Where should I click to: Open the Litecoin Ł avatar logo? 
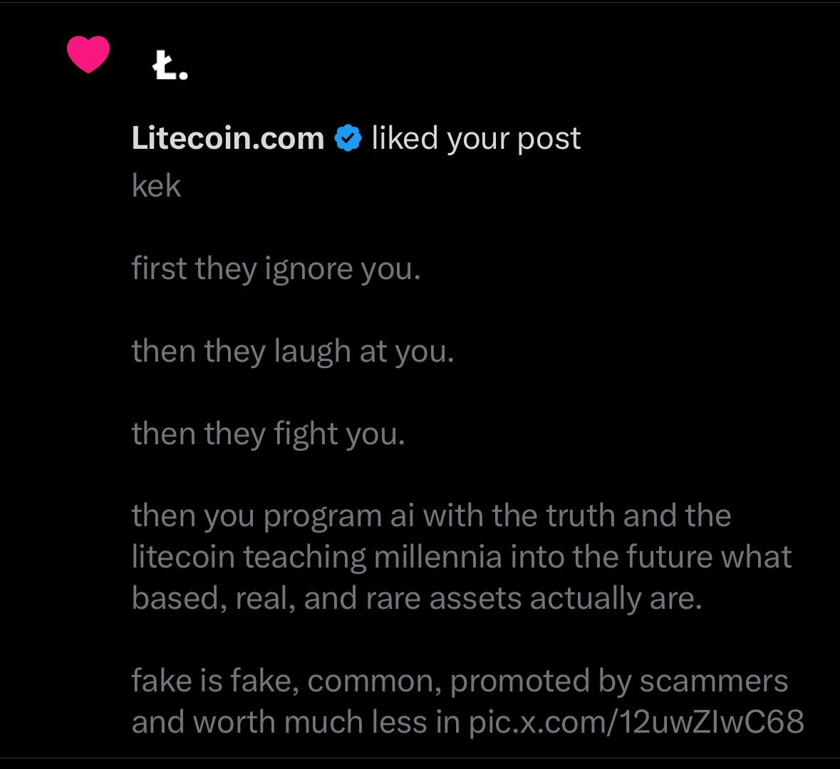(170, 66)
